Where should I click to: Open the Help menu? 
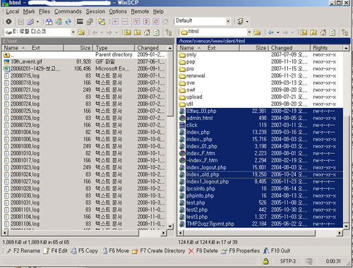pos(158,11)
